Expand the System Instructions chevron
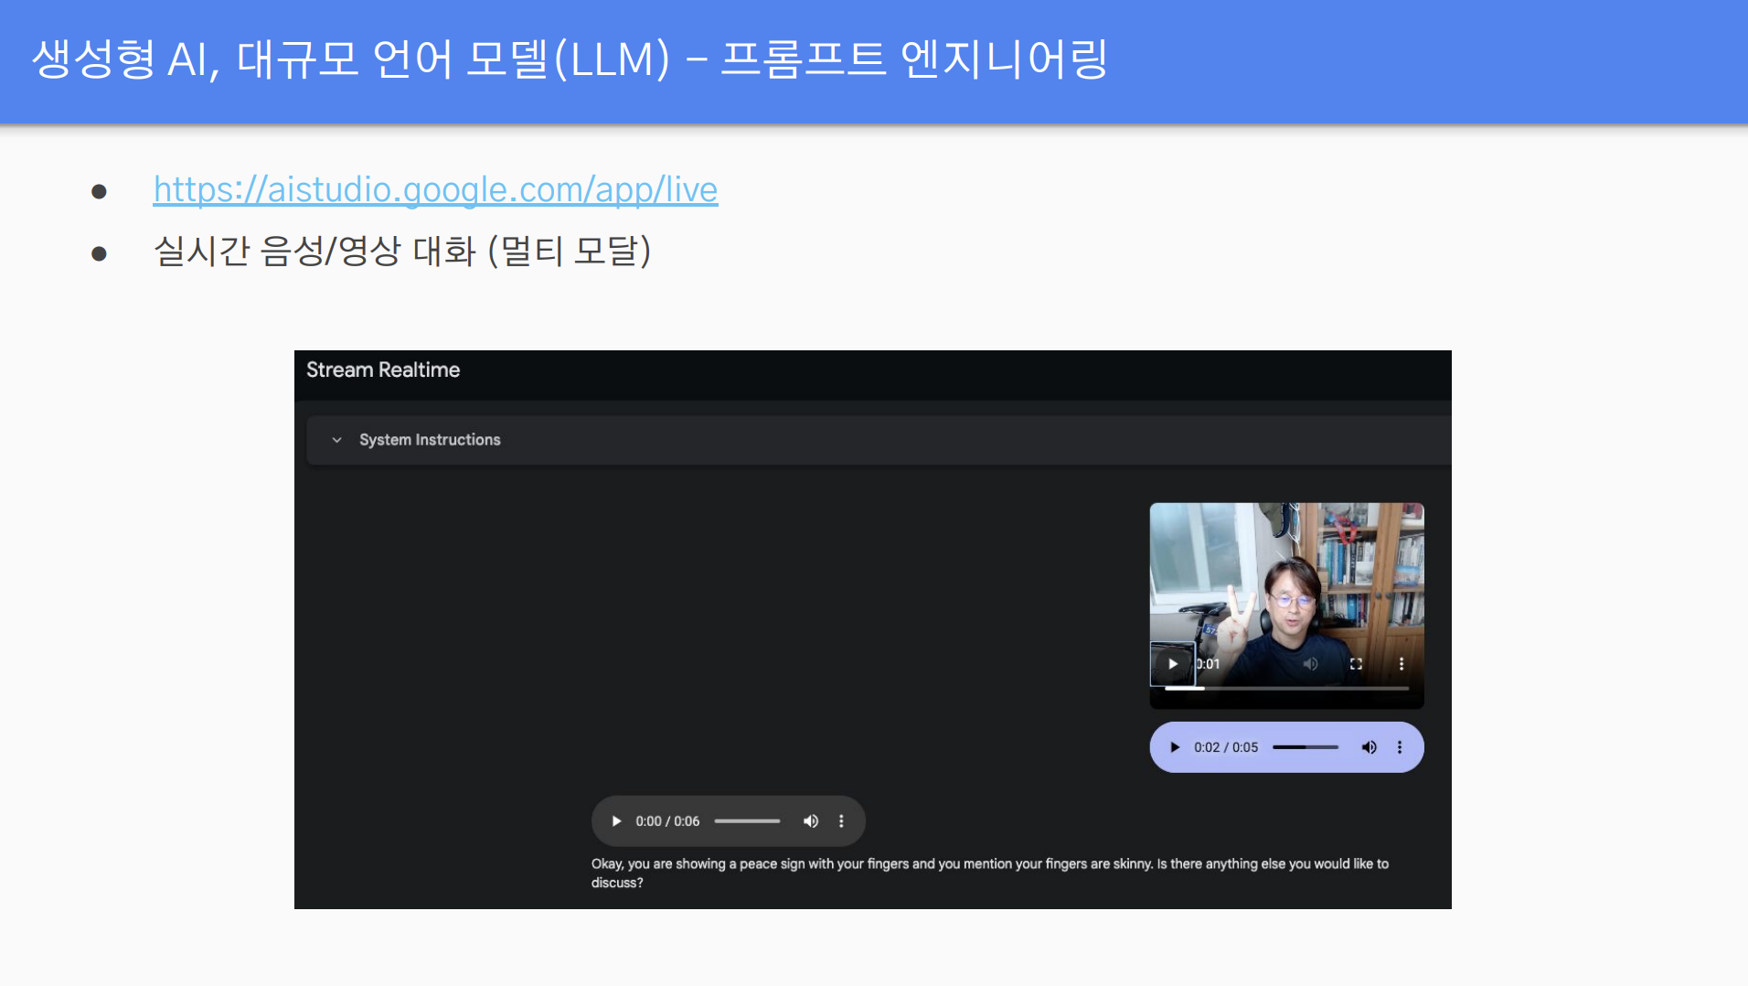 (x=336, y=440)
